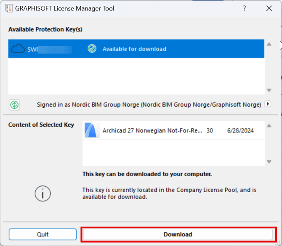Click the circled information icon
Screen dimensions: 282x246
pos(43,193)
